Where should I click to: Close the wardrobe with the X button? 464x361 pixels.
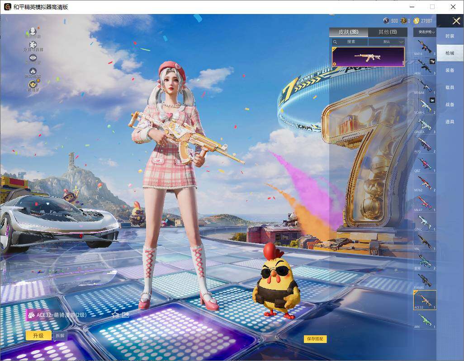pos(456,21)
